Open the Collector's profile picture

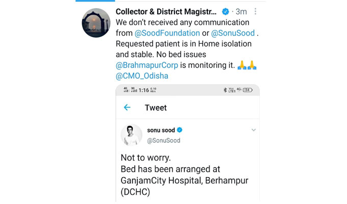pos(96,23)
